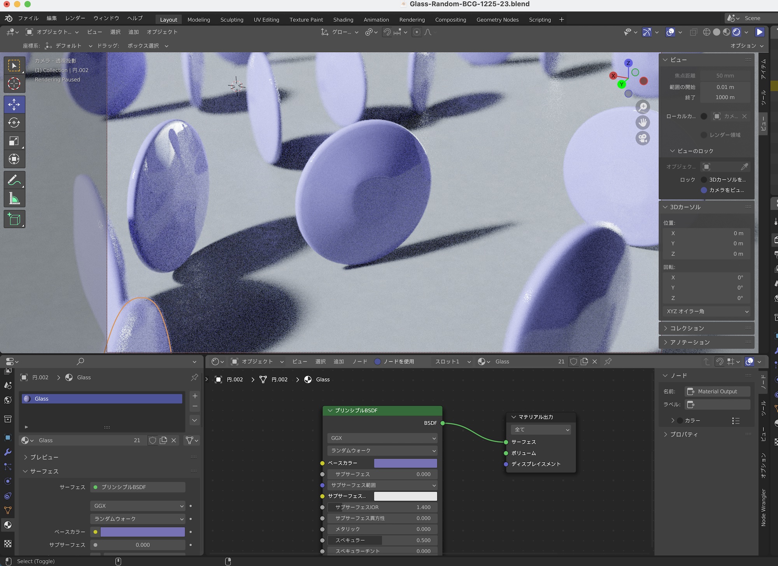Click the add material slot plus button

[195, 396]
